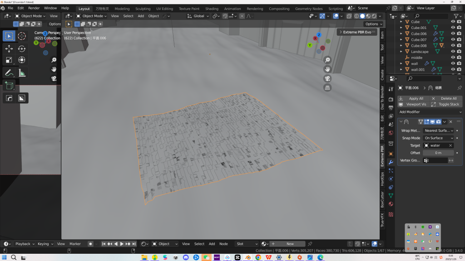Screen dimensions: 465x261
Task: Click New material button in node editor
Action: coord(287,244)
